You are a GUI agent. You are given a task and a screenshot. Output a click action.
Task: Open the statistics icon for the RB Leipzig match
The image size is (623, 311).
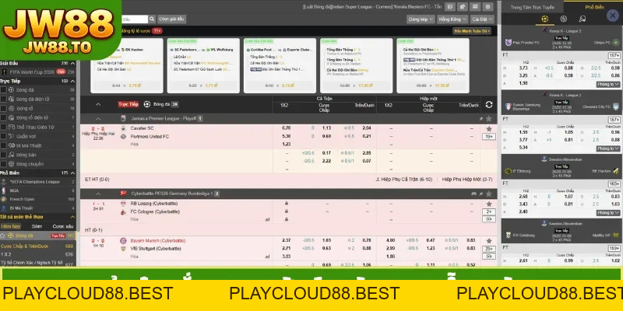(267, 219)
